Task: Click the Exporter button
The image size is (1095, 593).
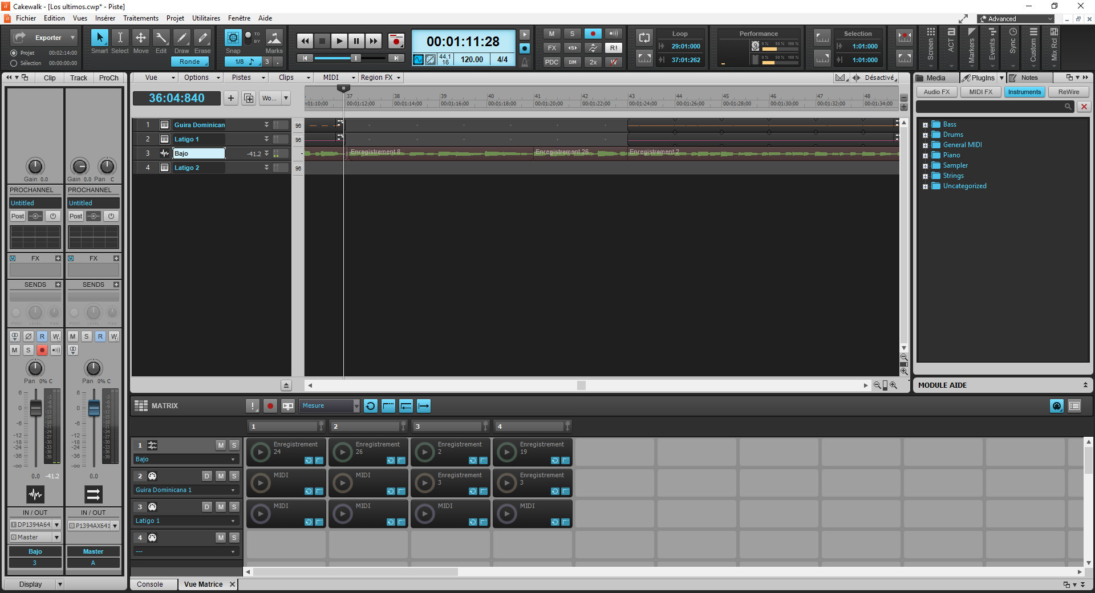Action: click(x=43, y=38)
